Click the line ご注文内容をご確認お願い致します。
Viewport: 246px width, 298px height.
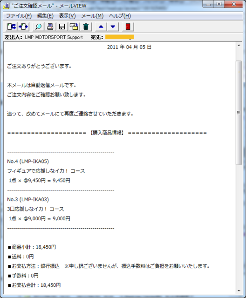click(x=46, y=95)
